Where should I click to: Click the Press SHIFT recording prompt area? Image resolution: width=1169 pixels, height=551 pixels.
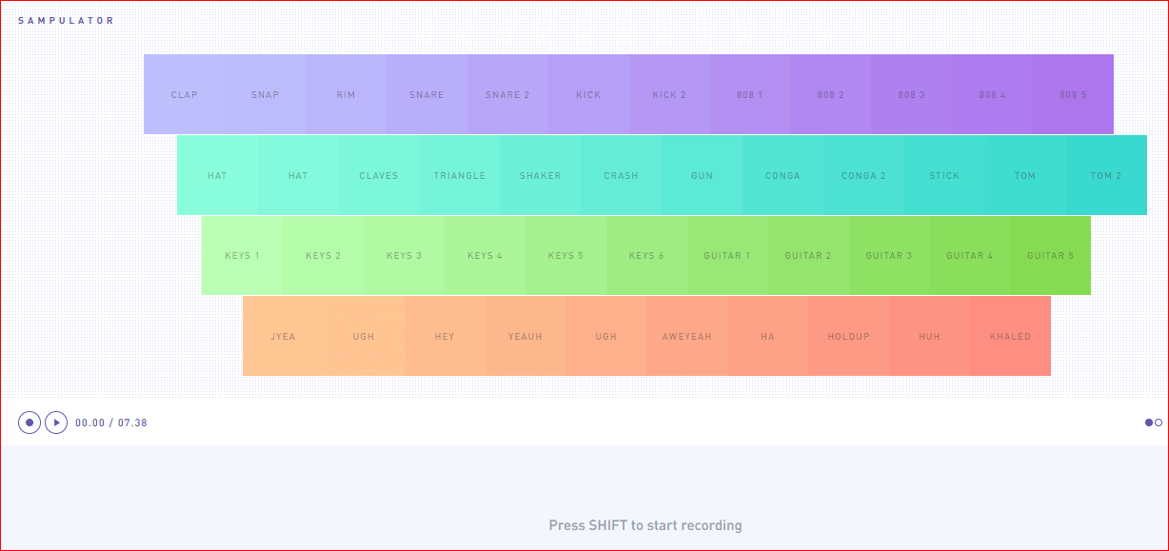[x=645, y=524]
